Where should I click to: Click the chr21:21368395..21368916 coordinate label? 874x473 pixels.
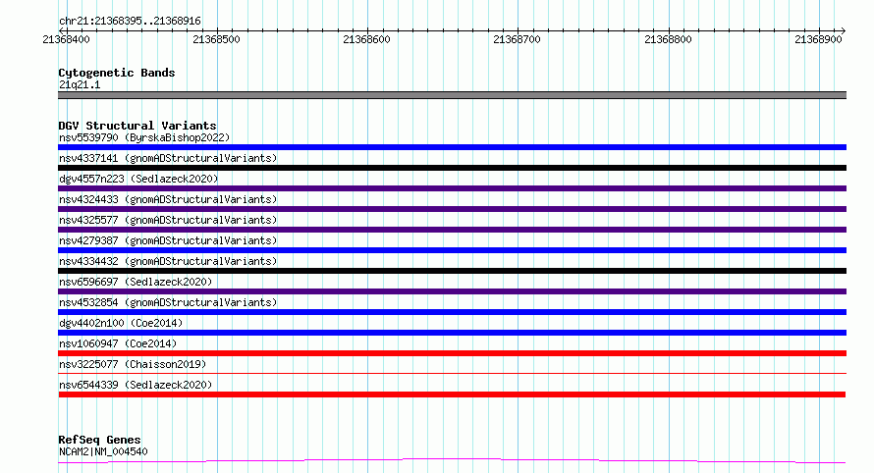[130, 21]
